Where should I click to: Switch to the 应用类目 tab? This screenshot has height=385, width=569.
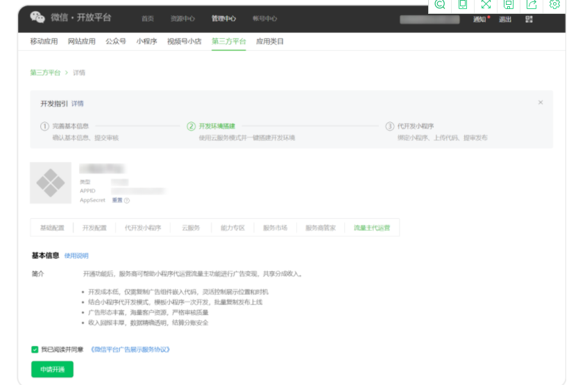[x=270, y=42]
